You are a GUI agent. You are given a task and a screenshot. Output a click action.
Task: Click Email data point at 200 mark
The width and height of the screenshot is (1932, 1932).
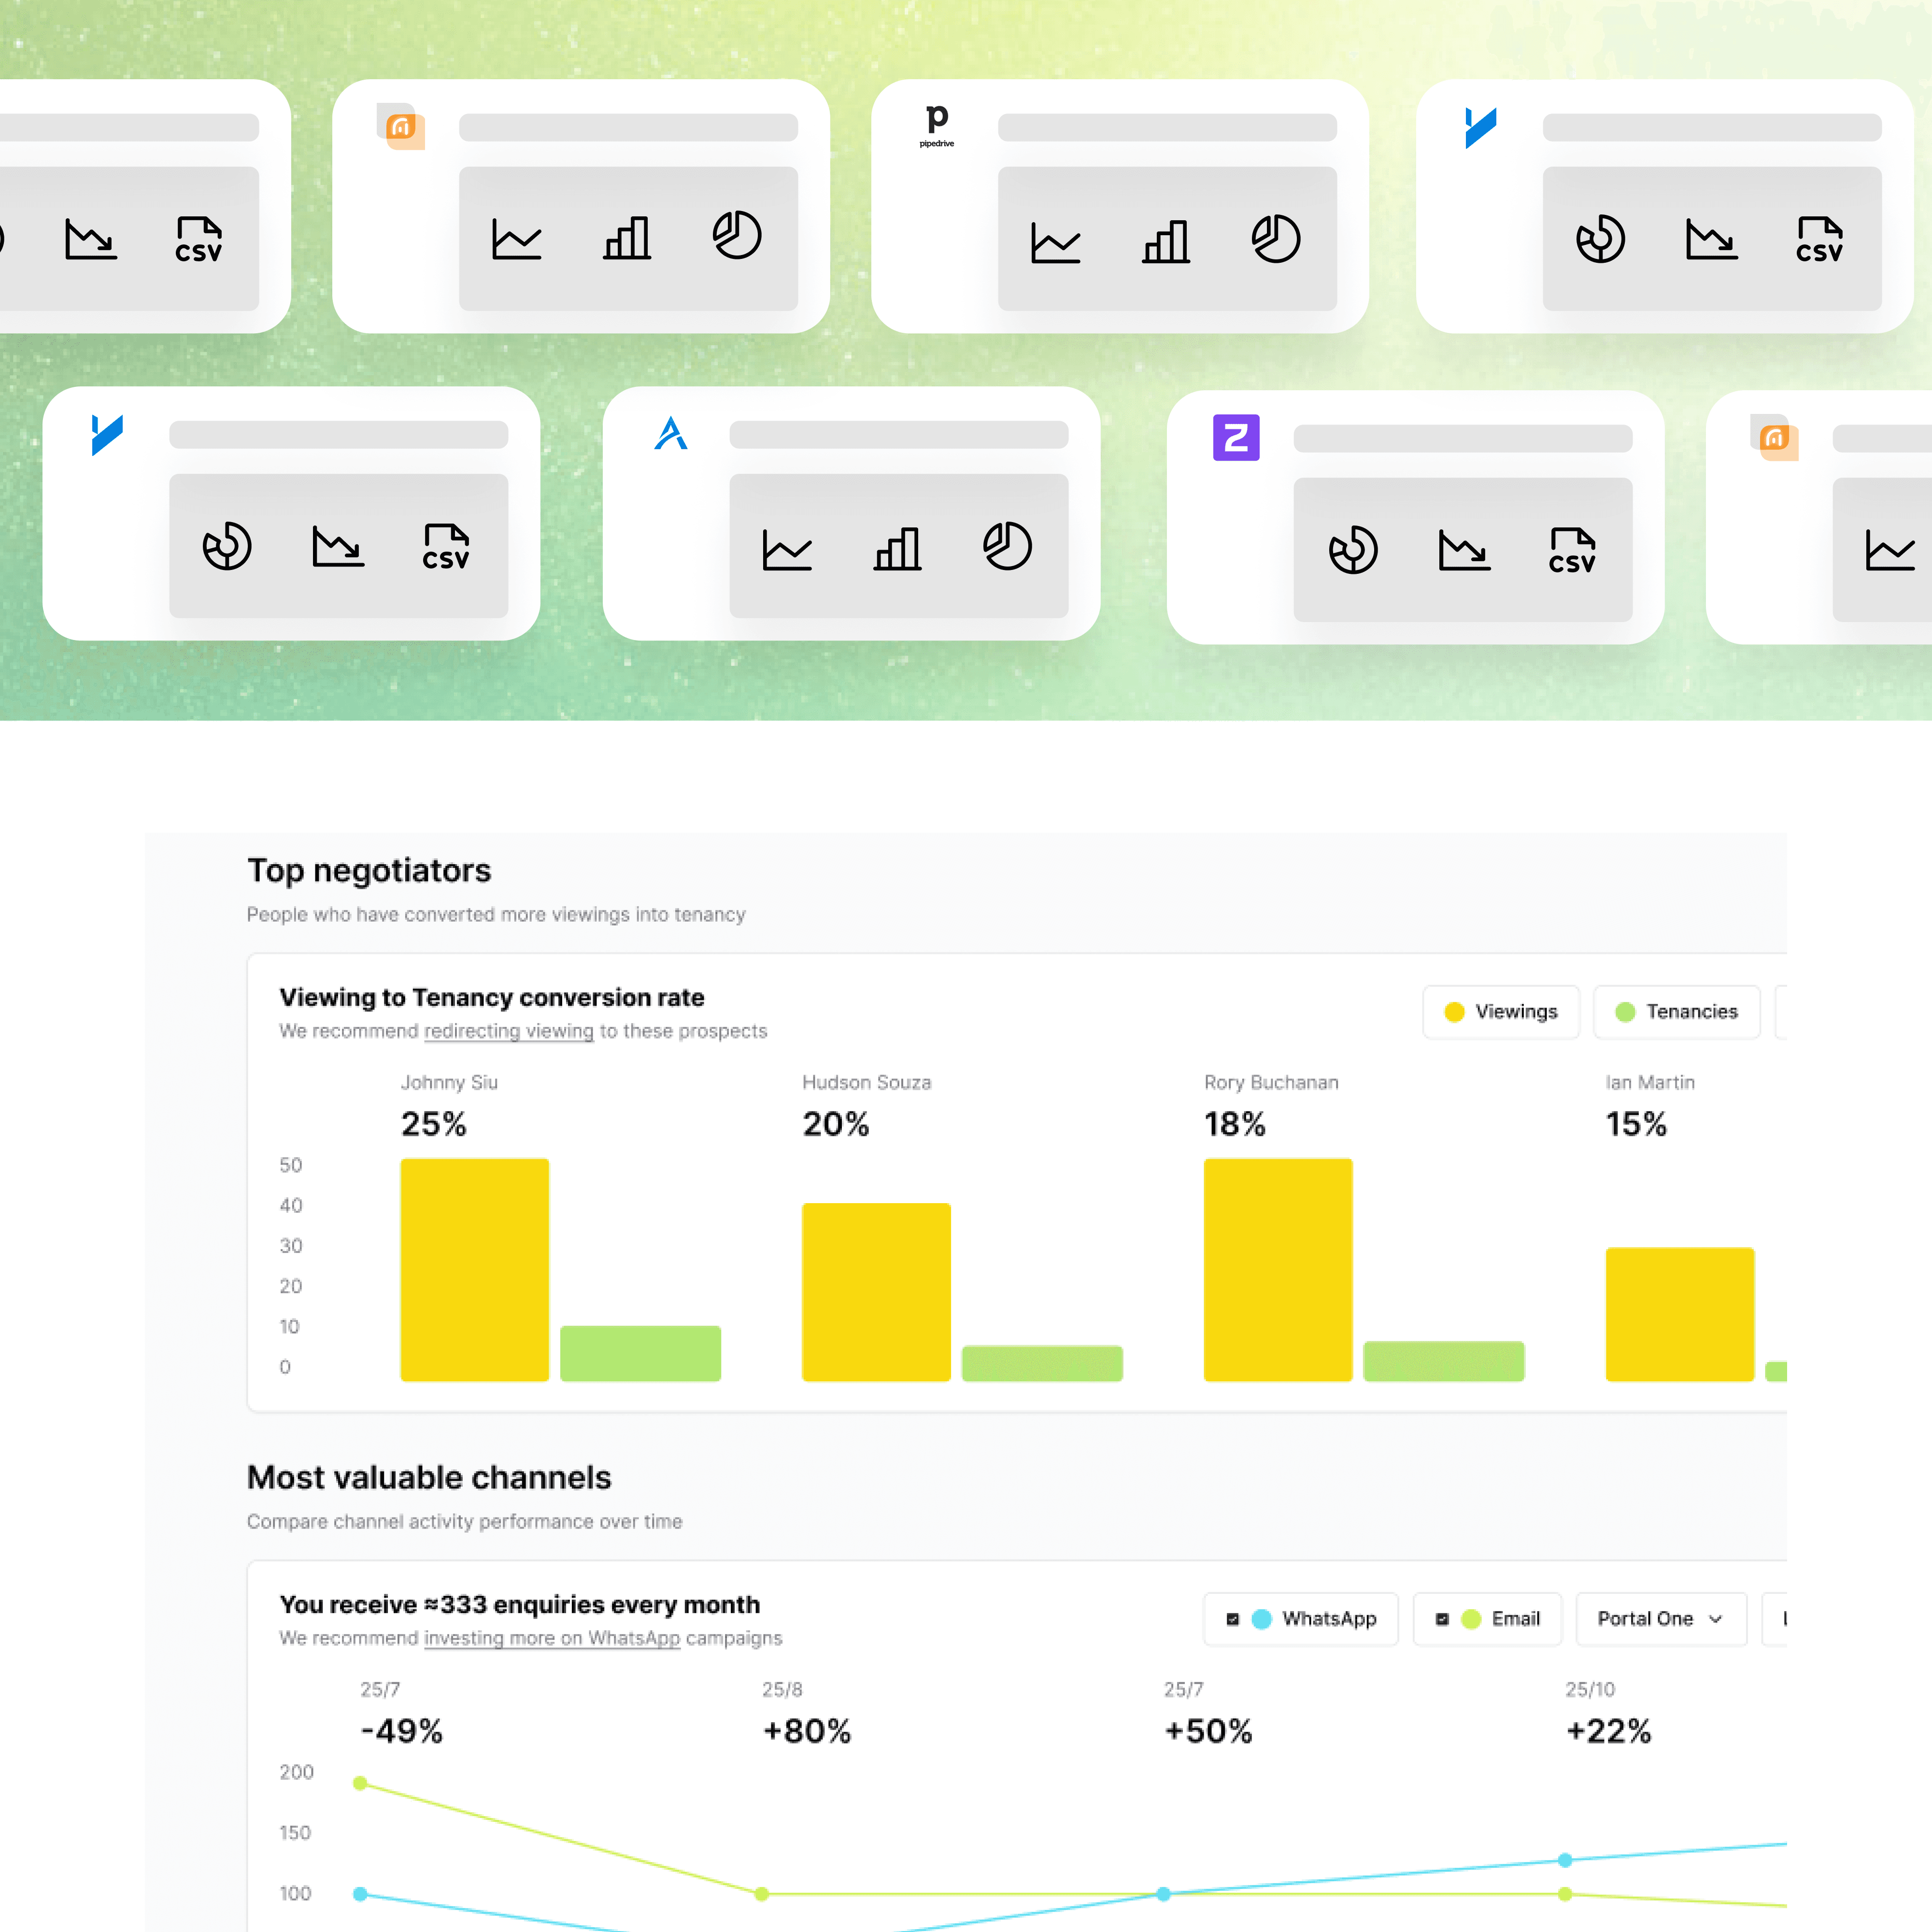(x=361, y=1783)
